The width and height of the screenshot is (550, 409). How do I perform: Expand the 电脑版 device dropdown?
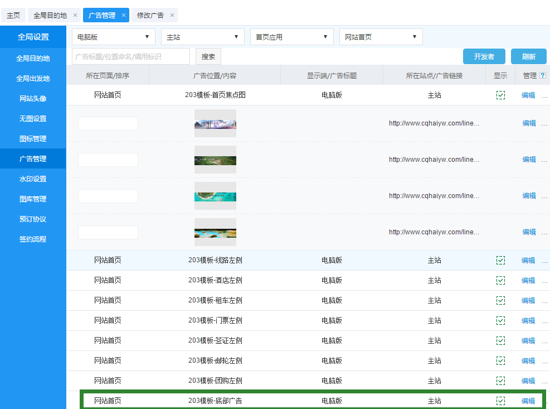click(x=114, y=37)
